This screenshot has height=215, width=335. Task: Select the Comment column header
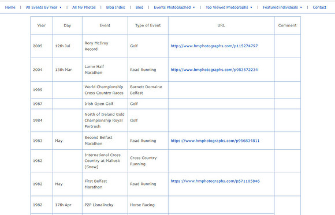[288, 25]
